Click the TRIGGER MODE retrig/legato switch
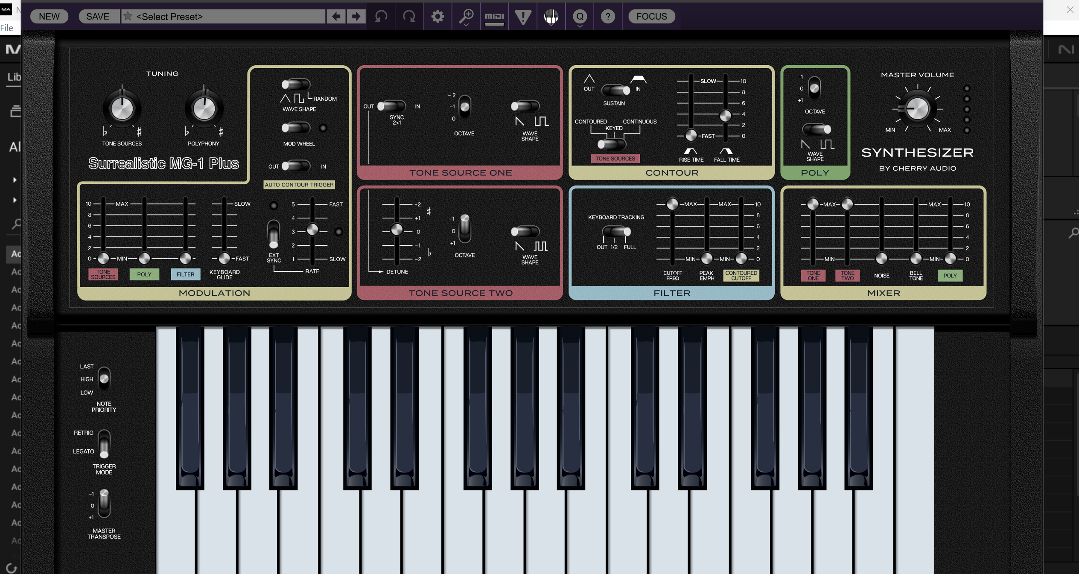The height and width of the screenshot is (574, 1079). click(x=104, y=444)
